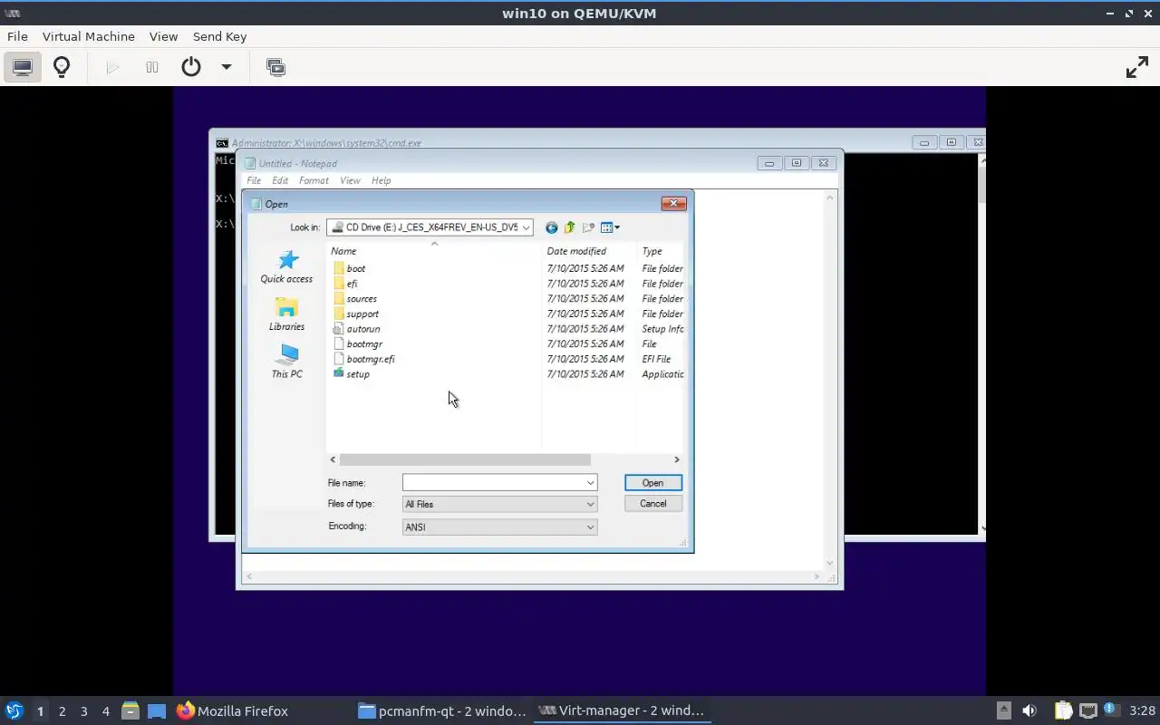The height and width of the screenshot is (725, 1160).
Task: Click the network tray icon
Action: click(x=1088, y=710)
